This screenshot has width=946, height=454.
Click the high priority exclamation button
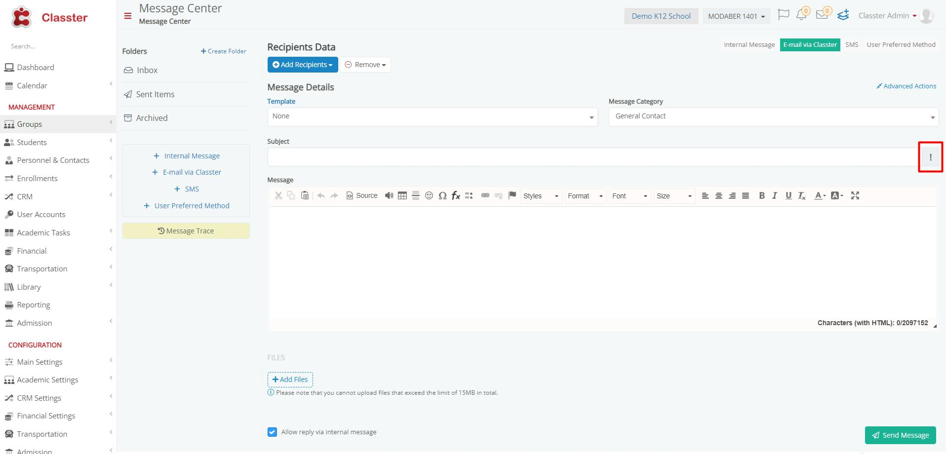click(x=931, y=157)
